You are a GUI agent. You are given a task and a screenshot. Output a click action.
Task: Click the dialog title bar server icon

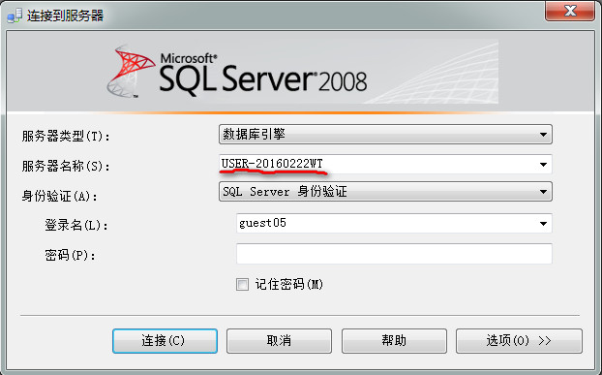pyautogui.click(x=15, y=16)
